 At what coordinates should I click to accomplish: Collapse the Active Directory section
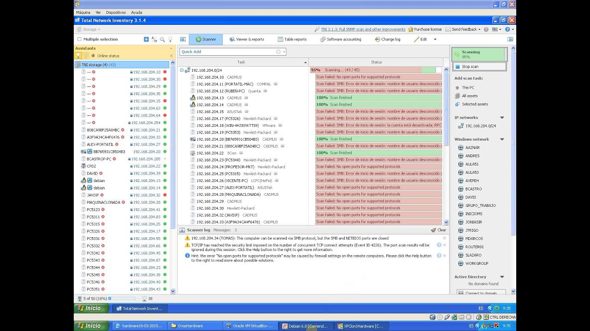[502, 277]
